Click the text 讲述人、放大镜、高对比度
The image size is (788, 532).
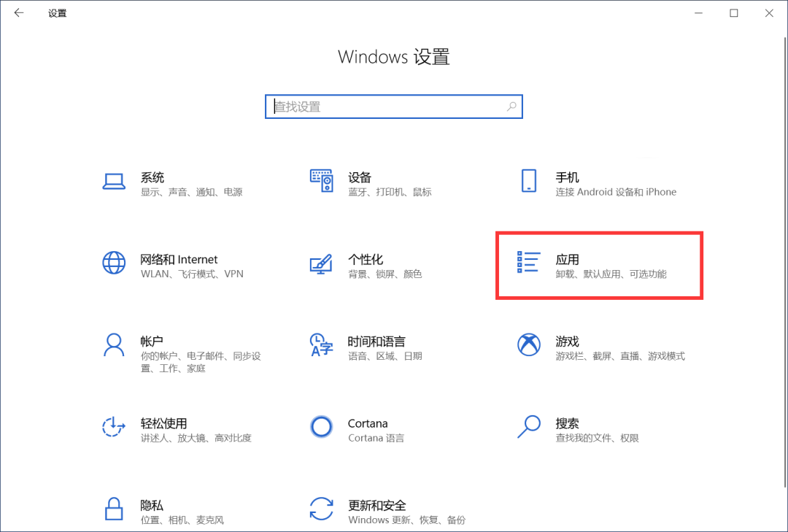(x=196, y=438)
